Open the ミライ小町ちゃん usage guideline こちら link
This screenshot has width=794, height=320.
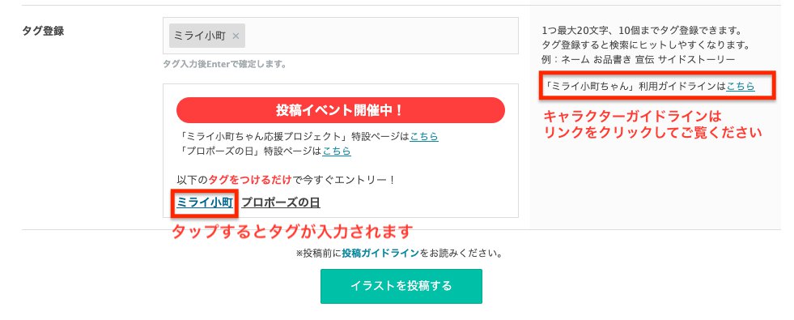741,87
